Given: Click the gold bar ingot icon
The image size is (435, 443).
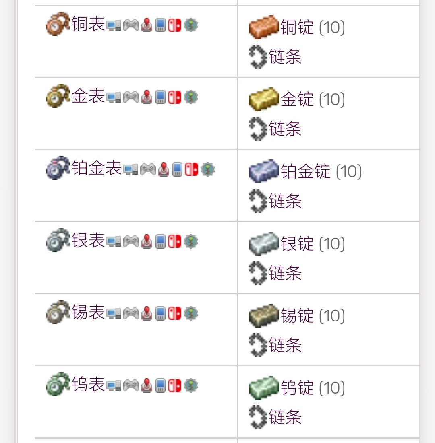Looking at the screenshot, I should (x=264, y=99).
